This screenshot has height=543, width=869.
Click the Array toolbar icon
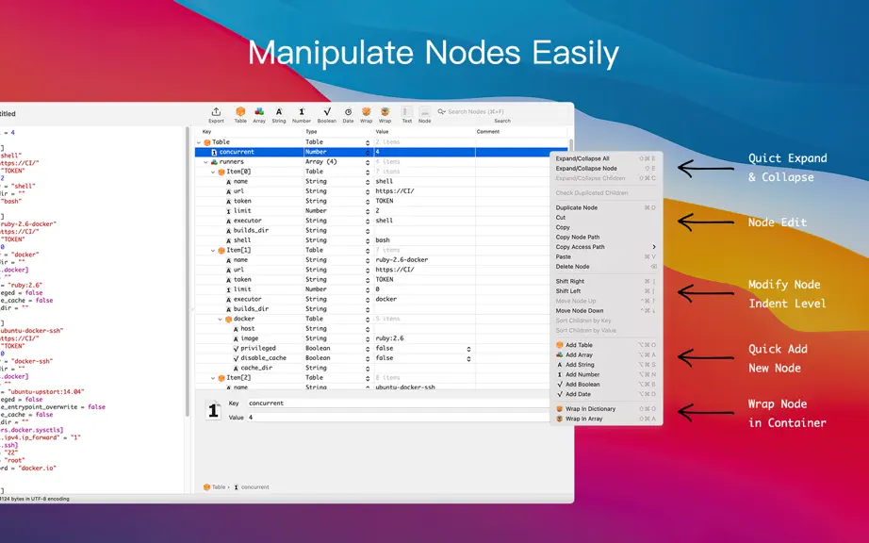point(259,115)
